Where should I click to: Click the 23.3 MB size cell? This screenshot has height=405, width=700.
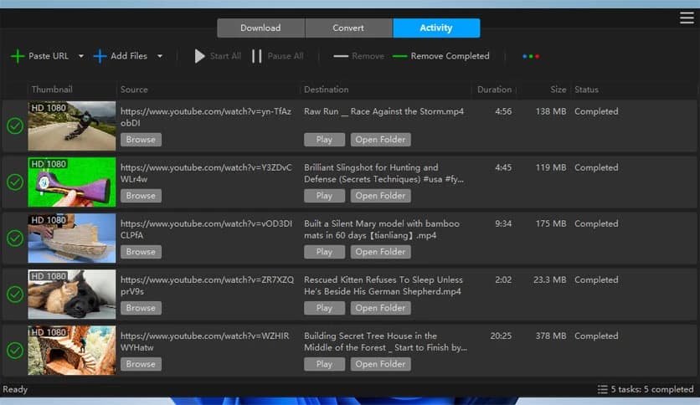(x=549, y=280)
